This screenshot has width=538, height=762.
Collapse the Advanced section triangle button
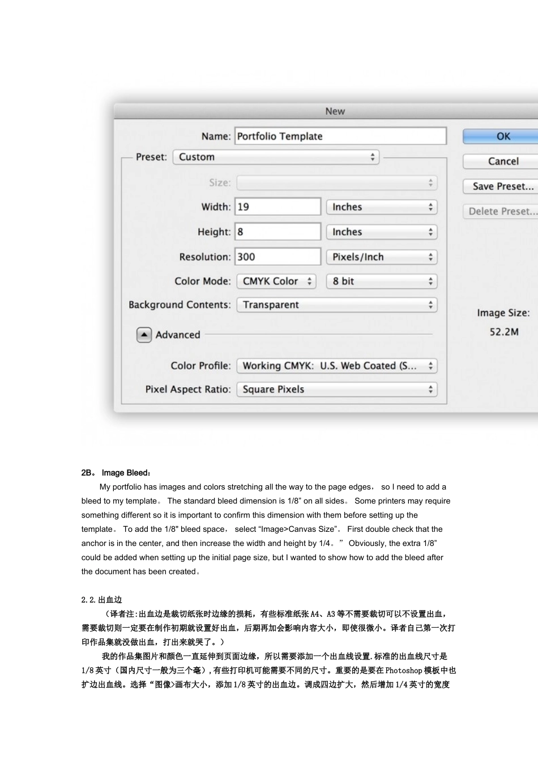click(144, 335)
